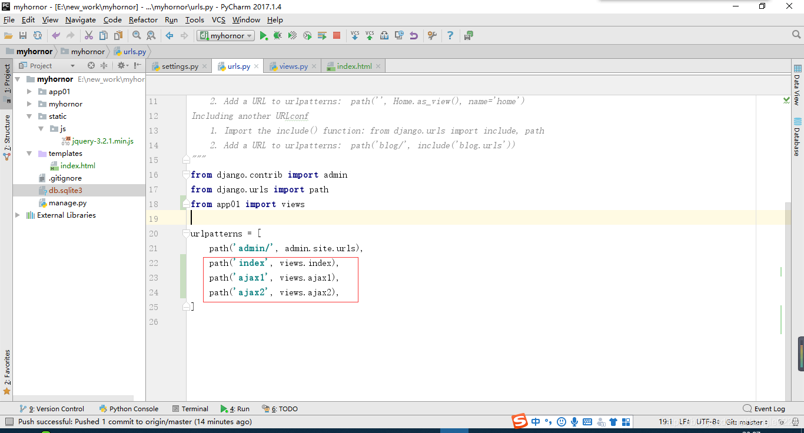The height and width of the screenshot is (433, 804).
Task: Click Scroll from Source target icon
Action: 91,66
